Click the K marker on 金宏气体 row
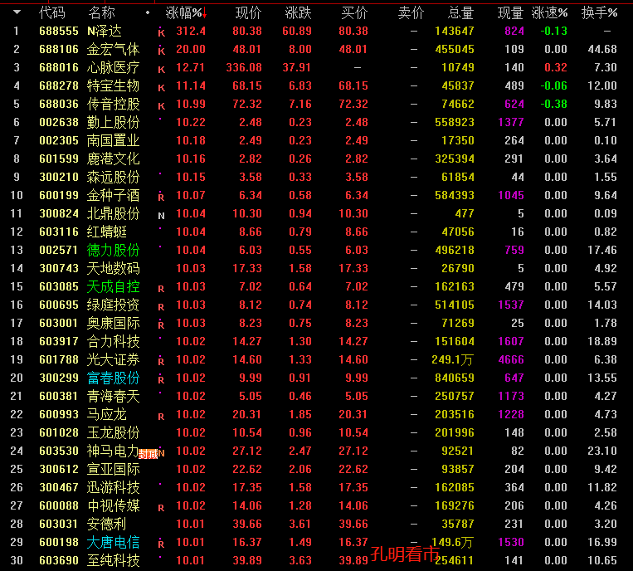 click(162, 51)
